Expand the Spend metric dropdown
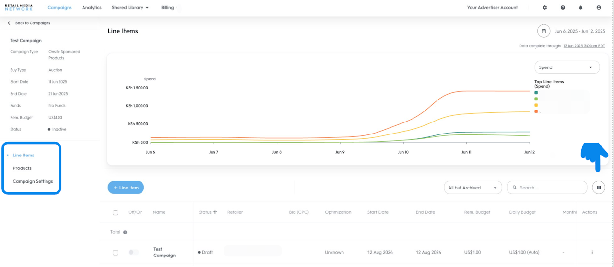Screen dimensions: 614x267 pos(566,67)
